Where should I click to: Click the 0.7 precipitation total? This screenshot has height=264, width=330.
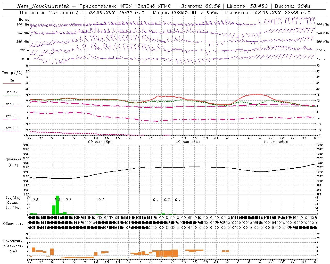point(68,200)
